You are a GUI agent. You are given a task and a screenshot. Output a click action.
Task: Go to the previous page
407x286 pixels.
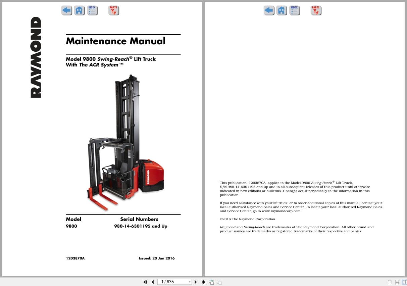[153, 282]
